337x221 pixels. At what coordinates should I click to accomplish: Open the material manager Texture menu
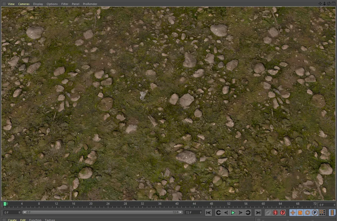tap(50, 220)
